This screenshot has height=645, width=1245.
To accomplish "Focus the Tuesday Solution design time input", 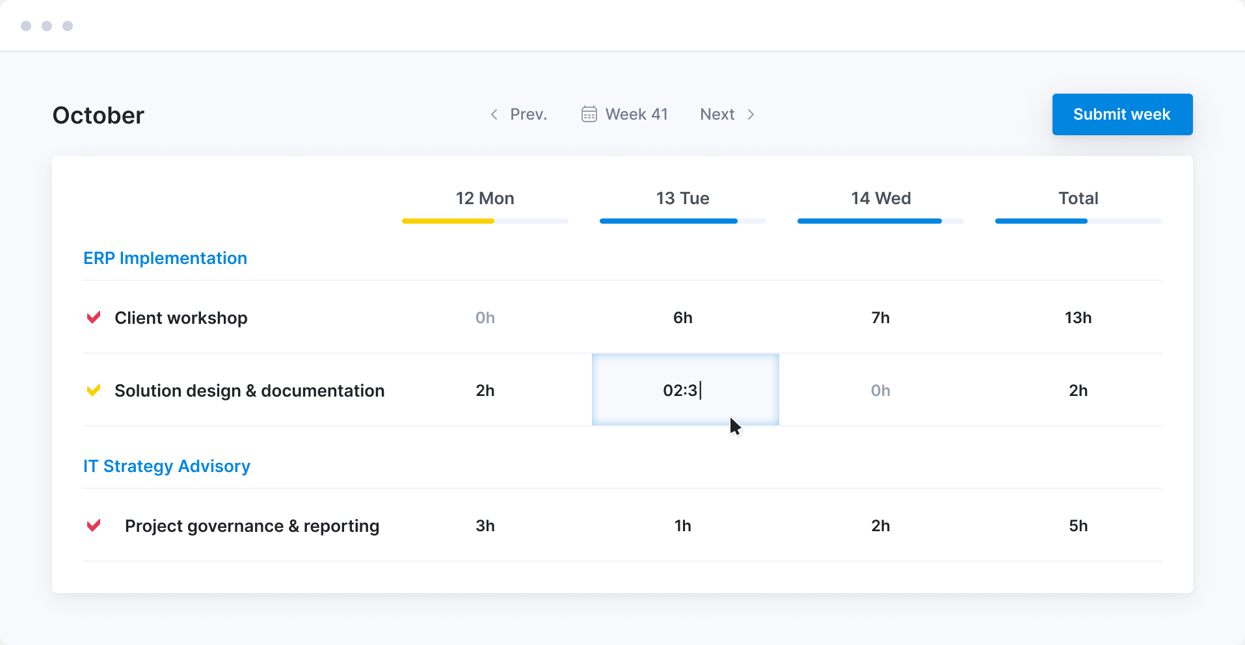I will [x=685, y=390].
